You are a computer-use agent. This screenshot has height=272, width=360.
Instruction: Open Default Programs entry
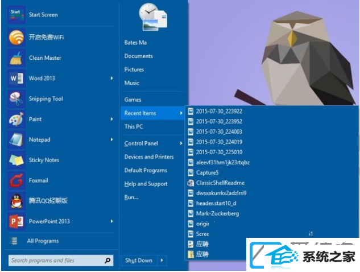click(146, 171)
